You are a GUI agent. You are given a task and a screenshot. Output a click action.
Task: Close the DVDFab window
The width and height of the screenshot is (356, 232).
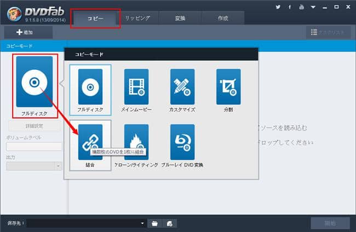pos(348,7)
